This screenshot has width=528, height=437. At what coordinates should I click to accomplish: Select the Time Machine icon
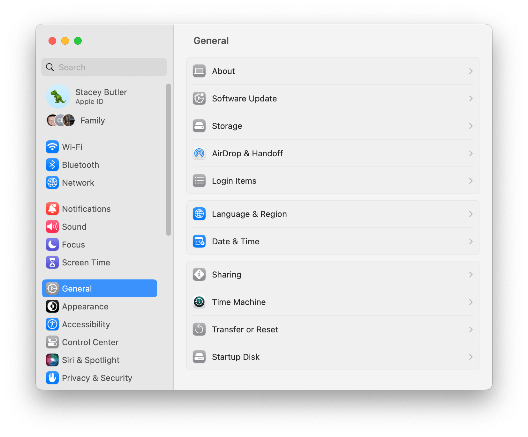[199, 302]
